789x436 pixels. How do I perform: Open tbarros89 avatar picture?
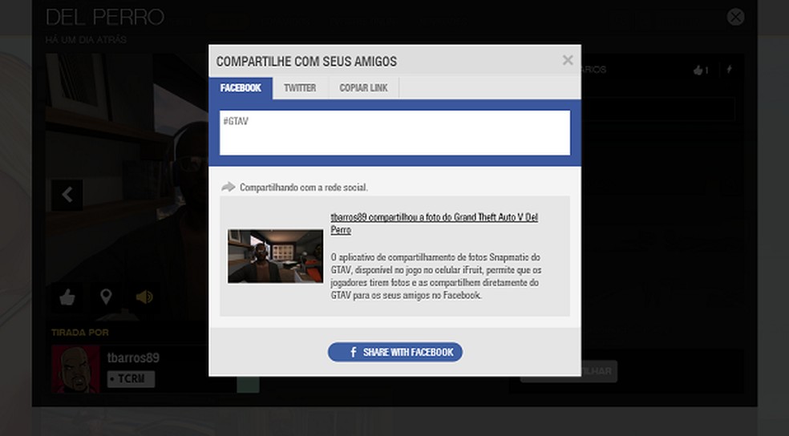click(x=76, y=369)
